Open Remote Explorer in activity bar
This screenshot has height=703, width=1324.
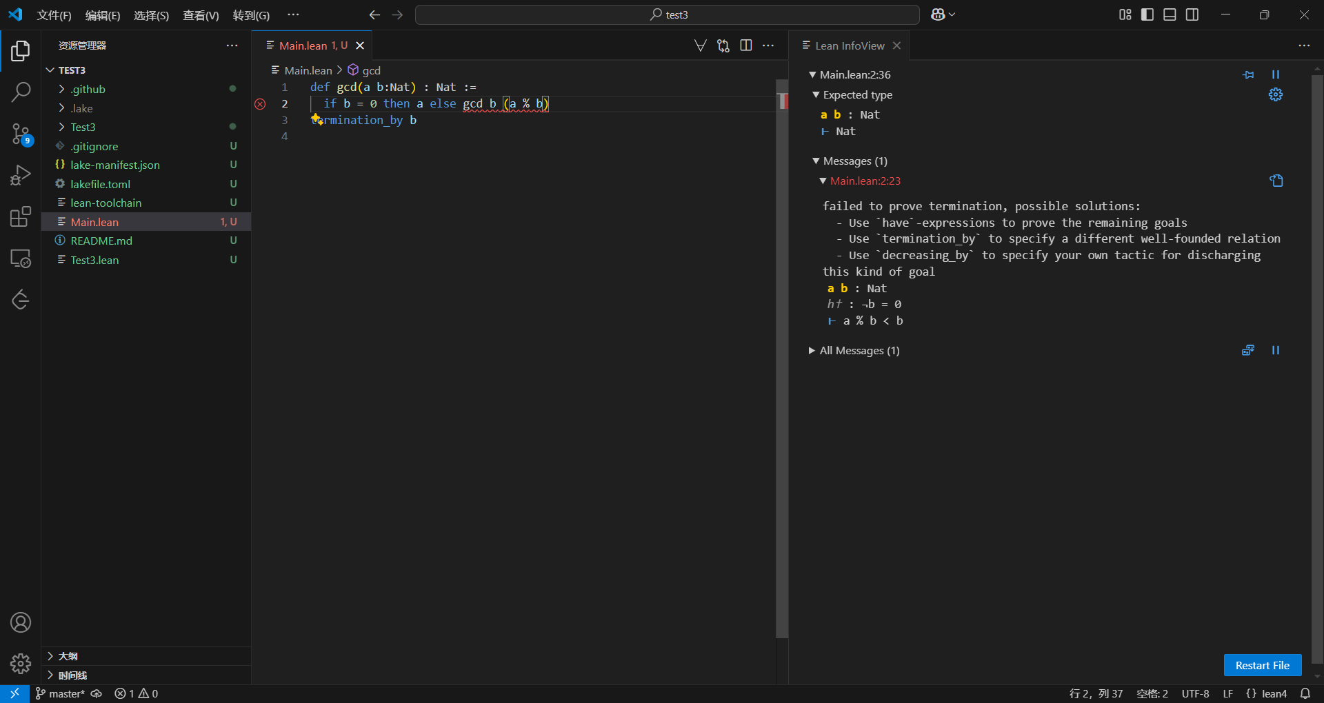pyautogui.click(x=21, y=258)
